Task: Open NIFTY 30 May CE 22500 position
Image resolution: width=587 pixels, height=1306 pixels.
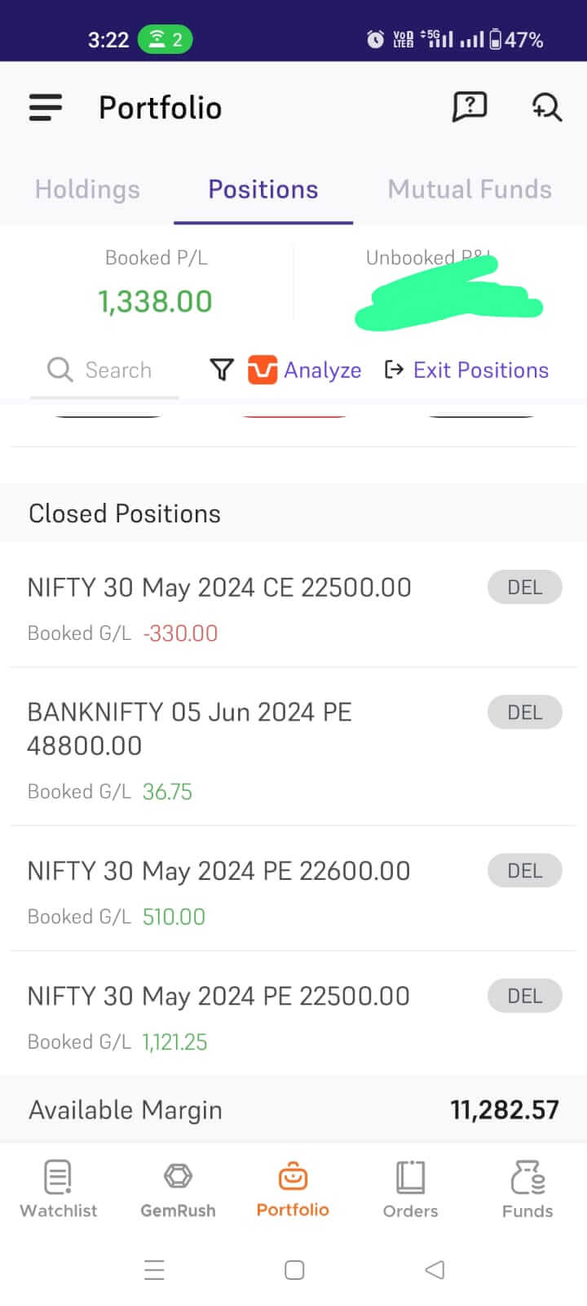Action: 219,588
